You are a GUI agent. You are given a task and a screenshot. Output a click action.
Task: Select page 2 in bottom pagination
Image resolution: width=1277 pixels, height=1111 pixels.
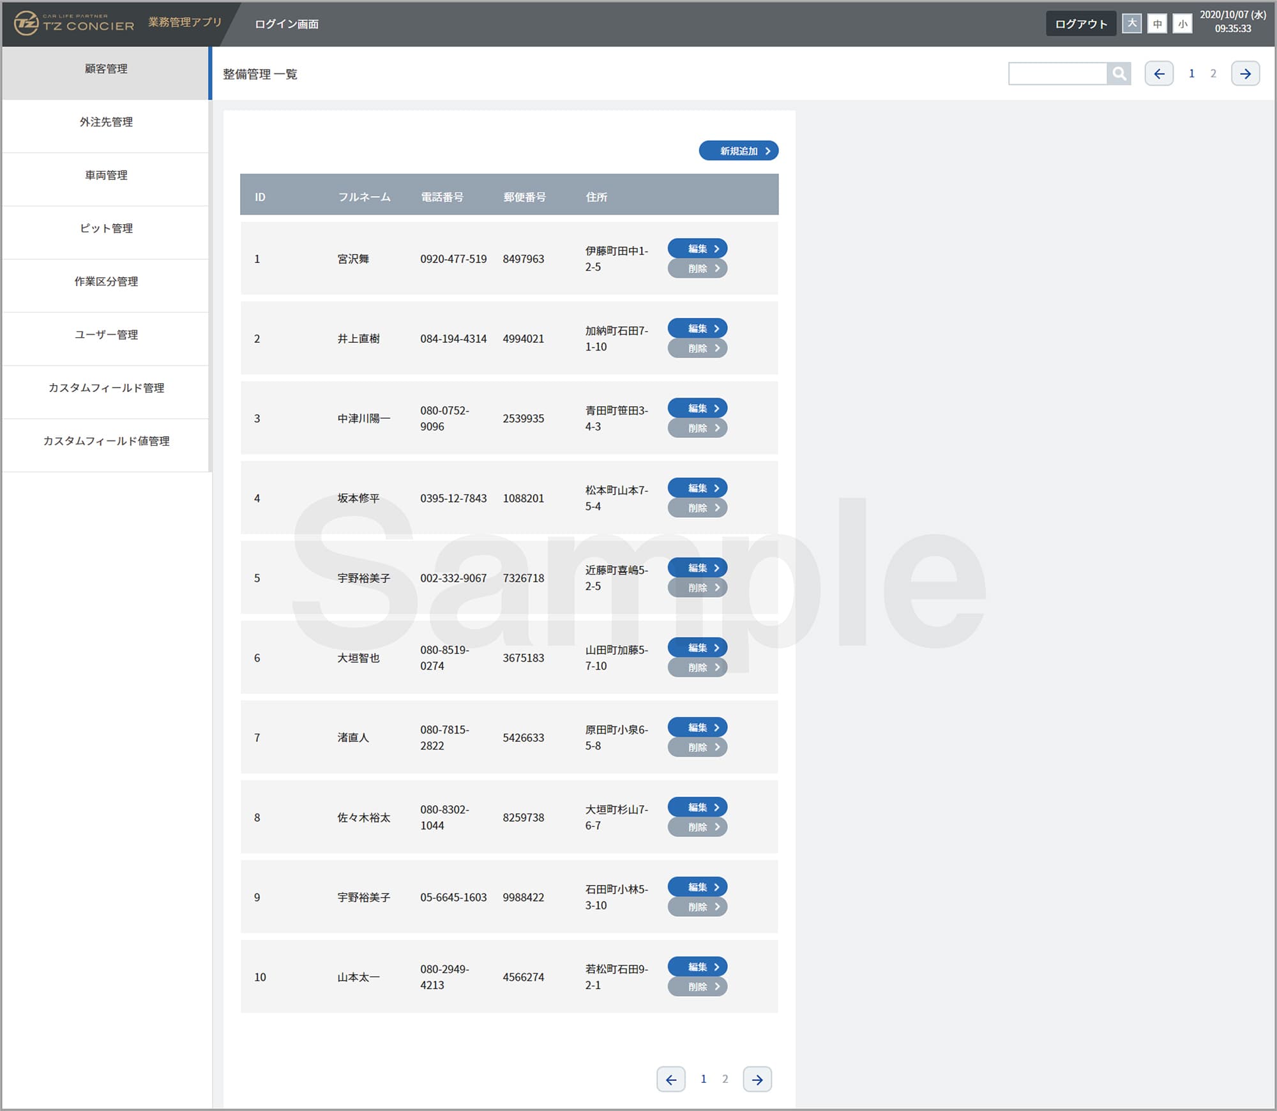(x=725, y=1079)
